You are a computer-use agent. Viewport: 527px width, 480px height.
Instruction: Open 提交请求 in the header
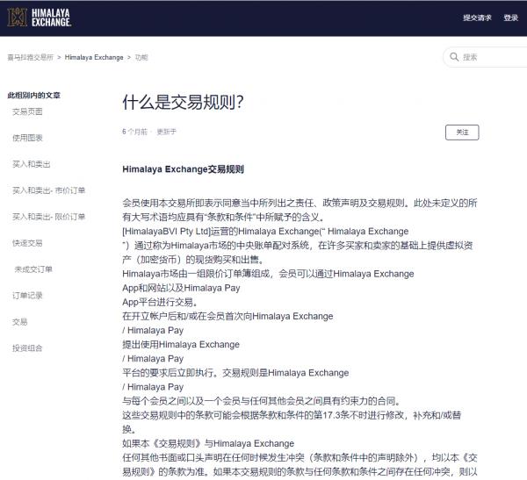click(477, 18)
